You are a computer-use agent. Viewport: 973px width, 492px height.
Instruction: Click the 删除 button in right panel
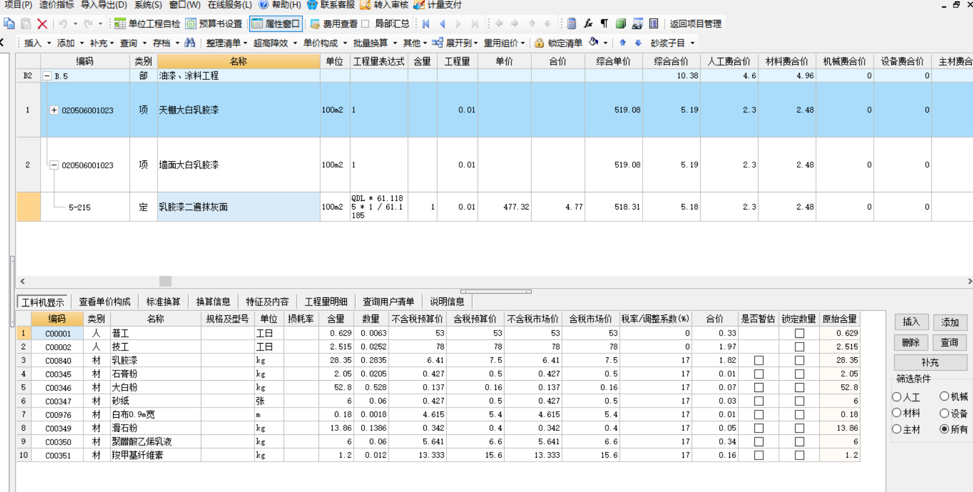pyautogui.click(x=911, y=342)
